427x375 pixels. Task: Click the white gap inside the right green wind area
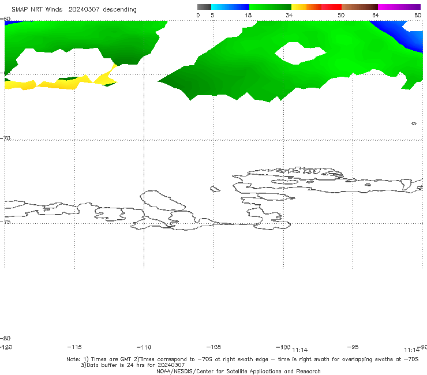[299, 53]
